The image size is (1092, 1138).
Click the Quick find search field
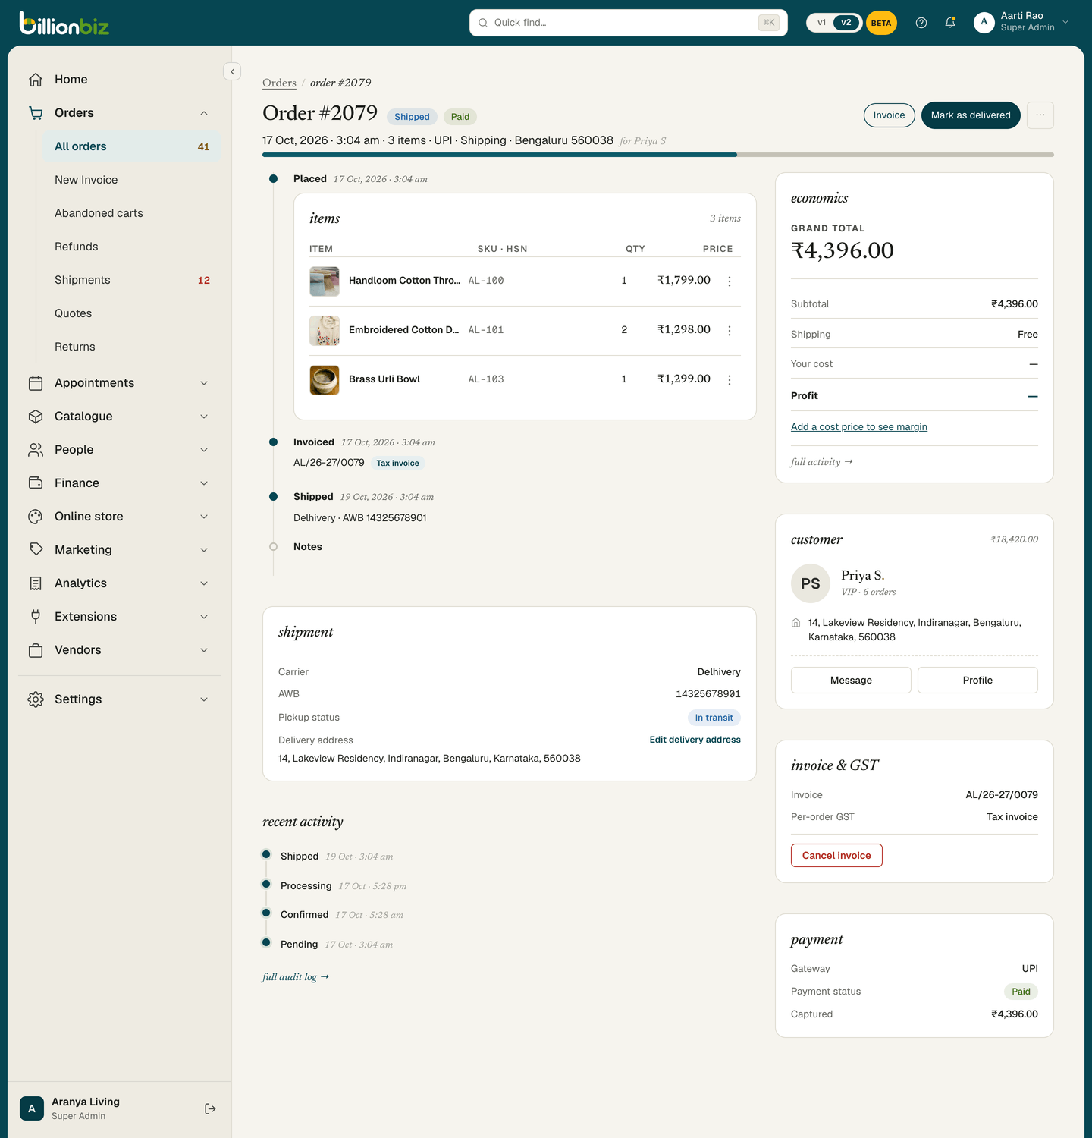tap(629, 23)
